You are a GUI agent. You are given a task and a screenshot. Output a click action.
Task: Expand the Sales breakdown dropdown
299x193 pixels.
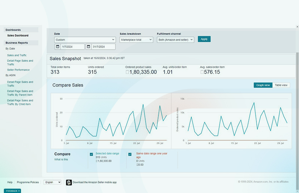pyautogui.click(x=136, y=40)
